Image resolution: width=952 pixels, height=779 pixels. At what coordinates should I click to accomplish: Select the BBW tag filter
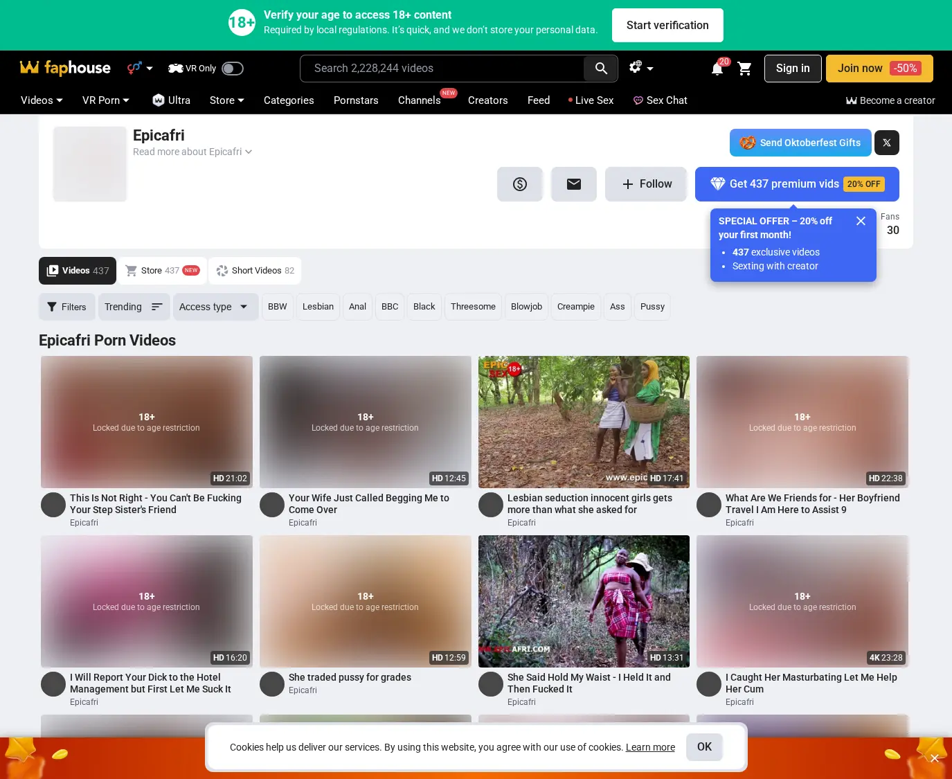277,307
